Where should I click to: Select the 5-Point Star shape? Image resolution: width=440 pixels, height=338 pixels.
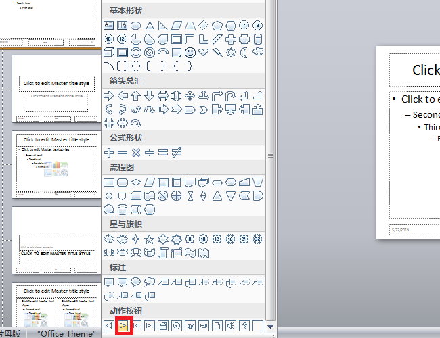point(150,239)
